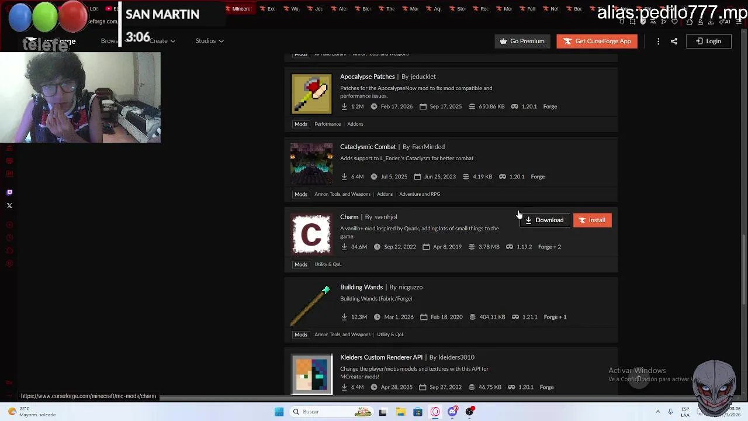The image size is (748, 421).
Task: Click Mods label under Charm
Action: tap(301, 264)
